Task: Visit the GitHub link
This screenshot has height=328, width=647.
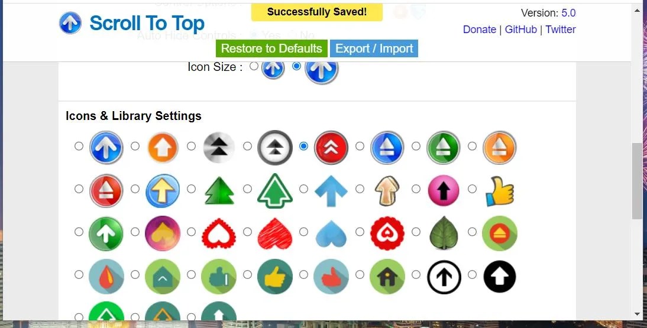Action: (x=521, y=30)
